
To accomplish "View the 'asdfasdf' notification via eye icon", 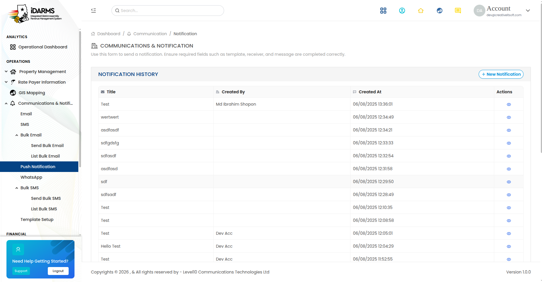I will [509, 130].
